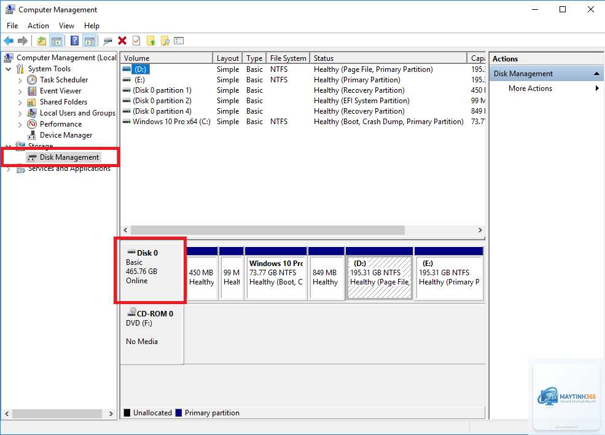This screenshot has height=435, width=605.
Task: Expand the Task Scheduler node
Action: (20, 80)
